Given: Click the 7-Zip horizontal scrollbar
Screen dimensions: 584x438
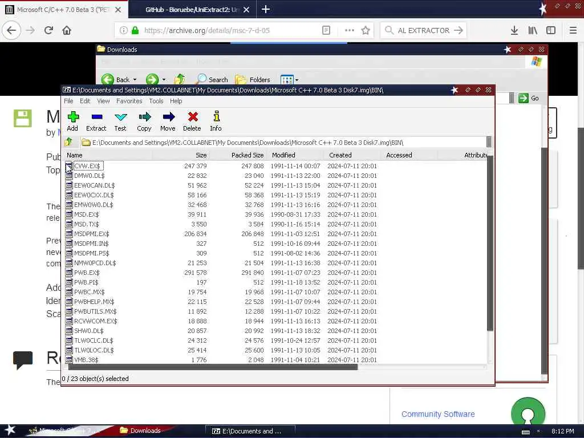Looking at the screenshot, I should point(213,367).
